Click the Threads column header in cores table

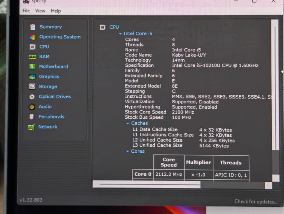click(x=231, y=162)
